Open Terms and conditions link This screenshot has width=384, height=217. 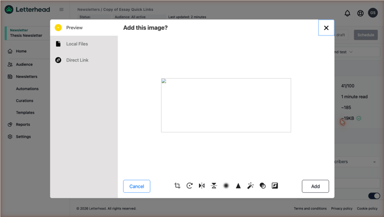[x=310, y=208]
